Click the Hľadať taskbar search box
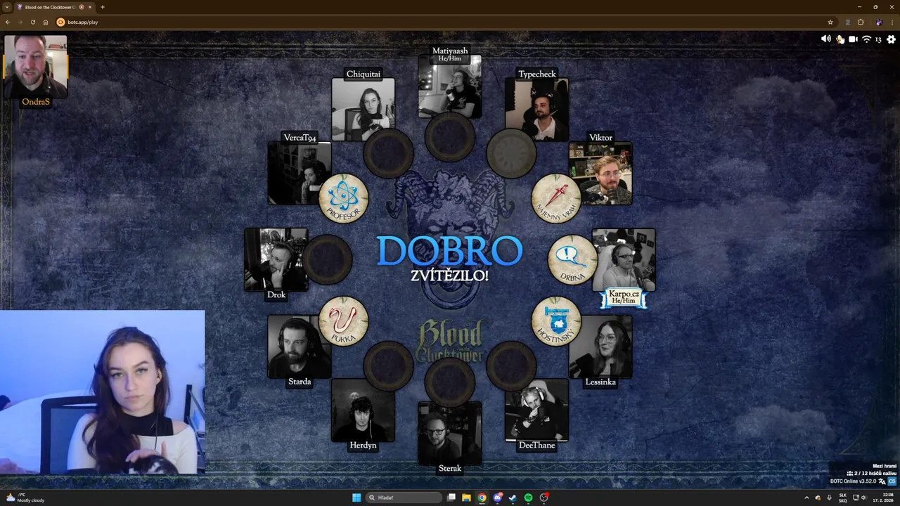 [404, 498]
